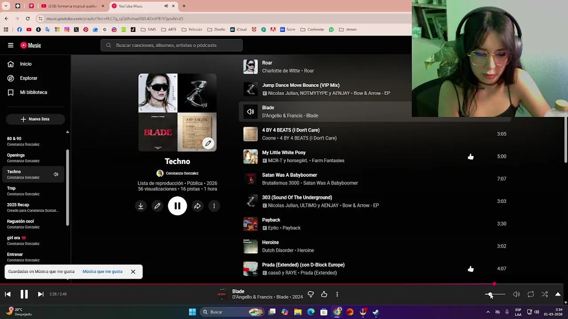The image size is (568, 319).
Task: Reload the page
Action: pos(28,19)
